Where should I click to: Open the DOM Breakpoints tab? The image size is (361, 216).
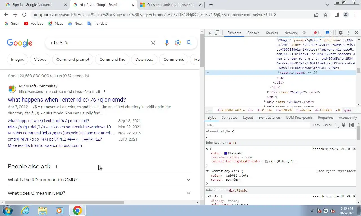point(299,118)
